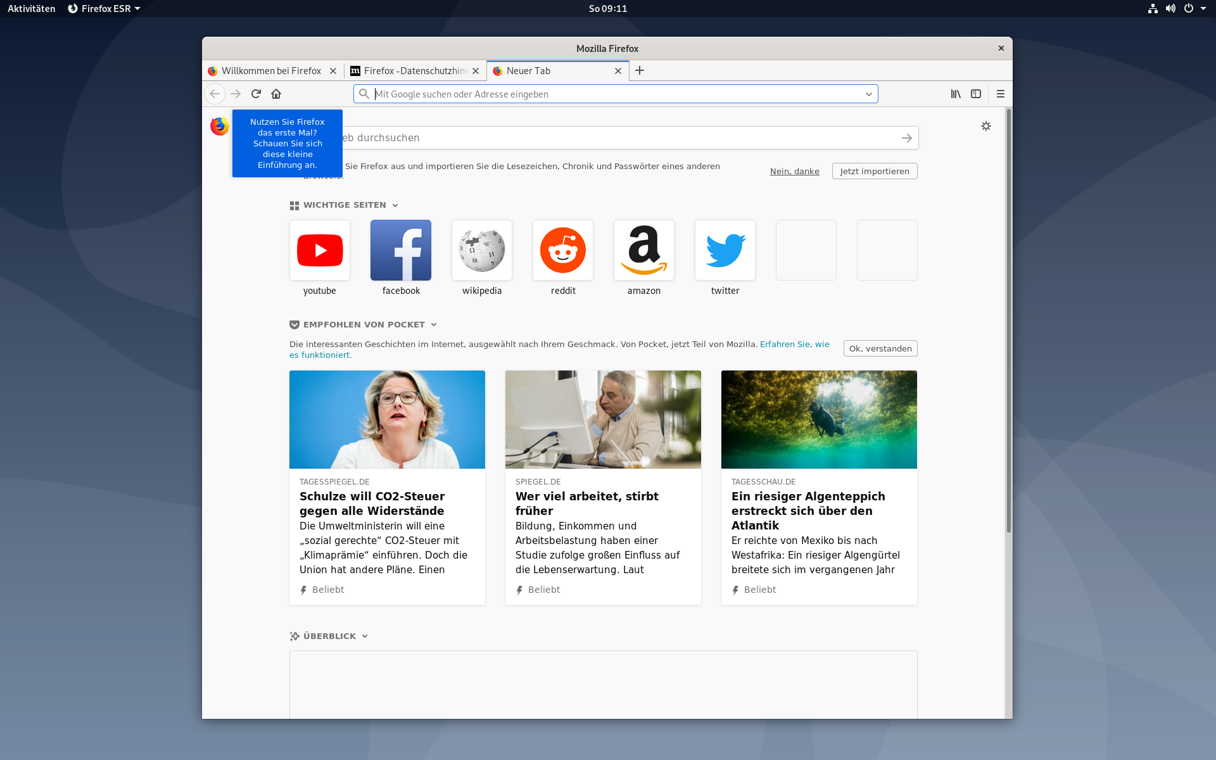Click Jetzt importieren button
1216x760 pixels.
tap(875, 171)
